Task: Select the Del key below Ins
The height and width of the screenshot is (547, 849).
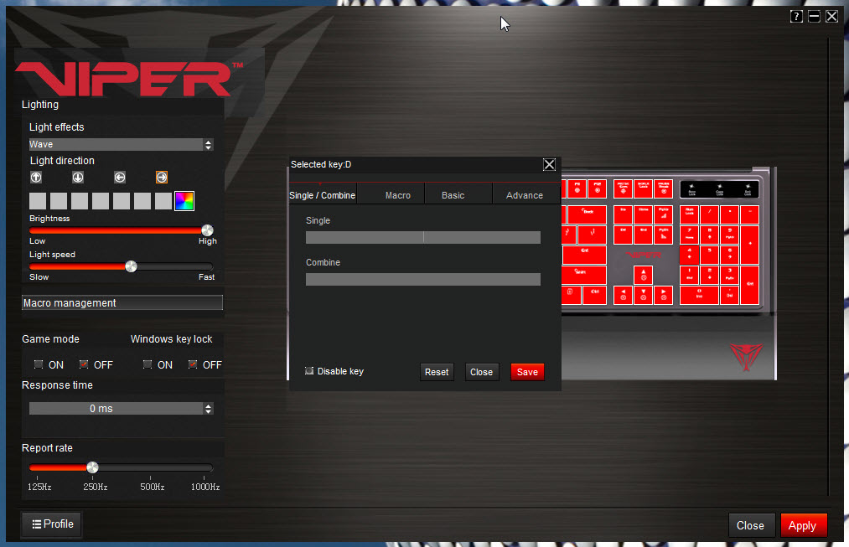Action: pyautogui.click(x=624, y=235)
